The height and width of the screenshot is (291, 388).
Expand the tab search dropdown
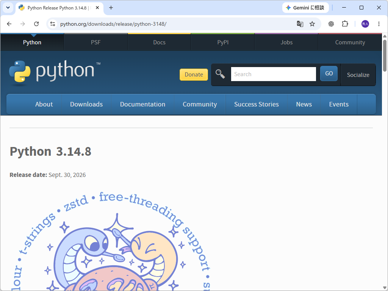tap(8, 8)
